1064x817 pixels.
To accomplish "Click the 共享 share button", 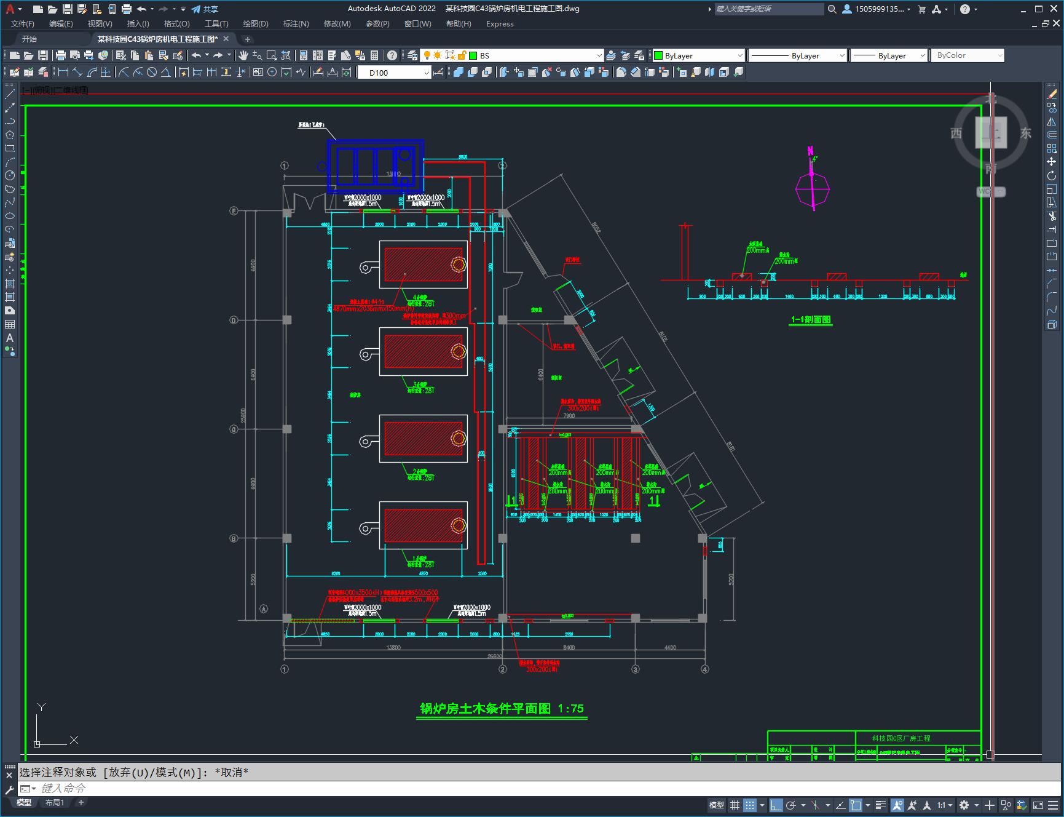I will pyautogui.click(x=205, y=9).
